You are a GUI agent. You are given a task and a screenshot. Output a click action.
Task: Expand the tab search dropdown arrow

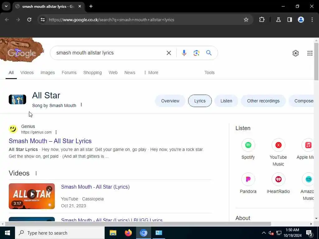coord(6,6)
